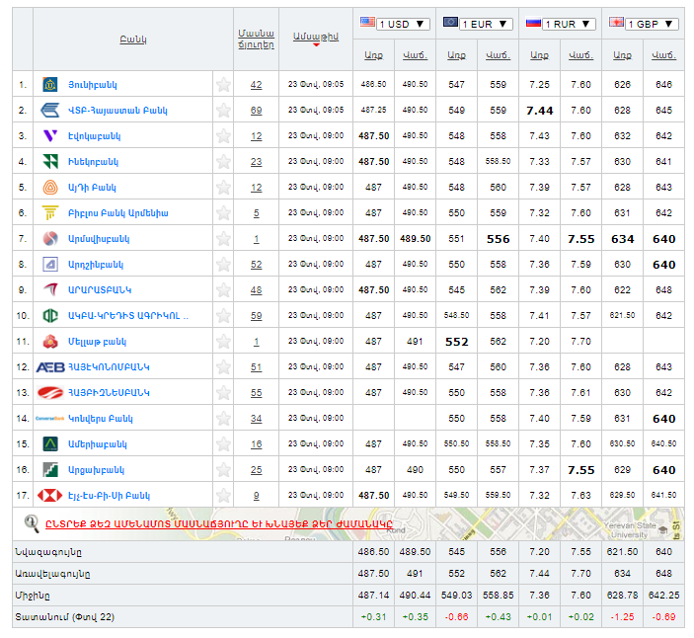Click the Converse Bank logo
This screenshot has width=694, height=638.
coord(50,419)
